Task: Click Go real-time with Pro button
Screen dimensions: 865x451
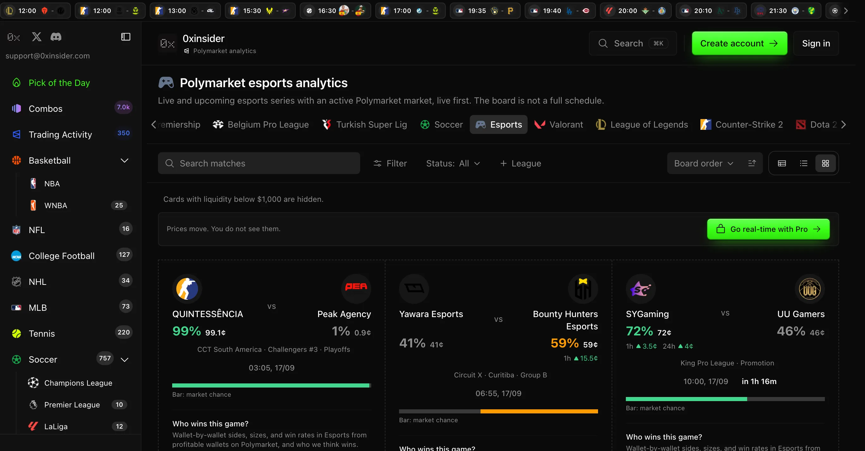Action: (x=768, y=229)
